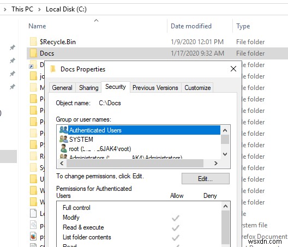Click the second pin icon in Quick access

point(13,61)
